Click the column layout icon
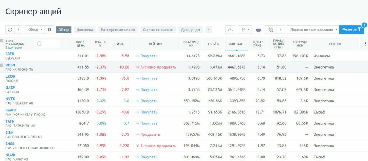Viewport: 368px width, 161px height. (x=49, y=29)
